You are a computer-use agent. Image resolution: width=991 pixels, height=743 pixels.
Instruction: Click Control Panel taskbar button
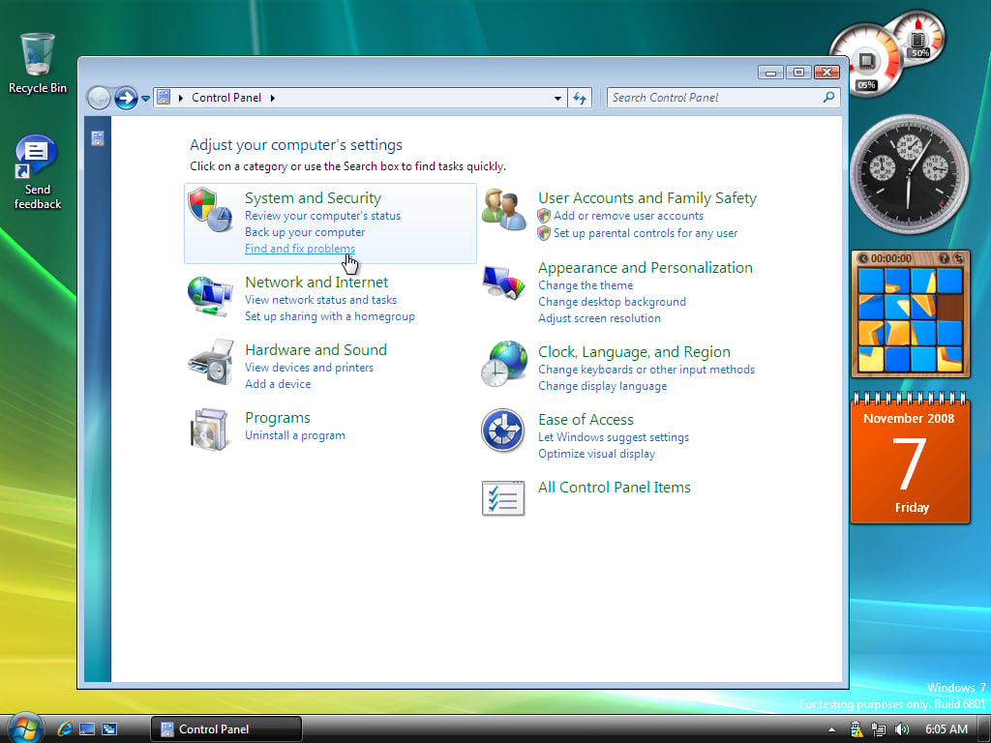click(226, 729)
